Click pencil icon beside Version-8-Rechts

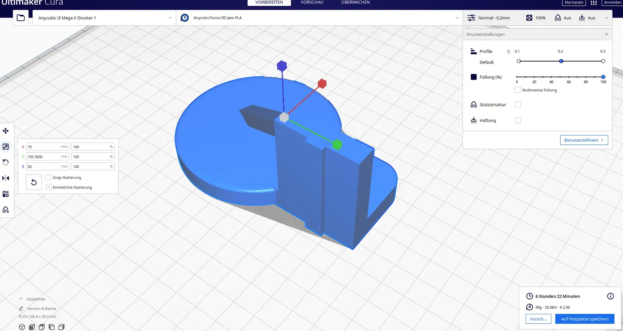click(21, 308)
